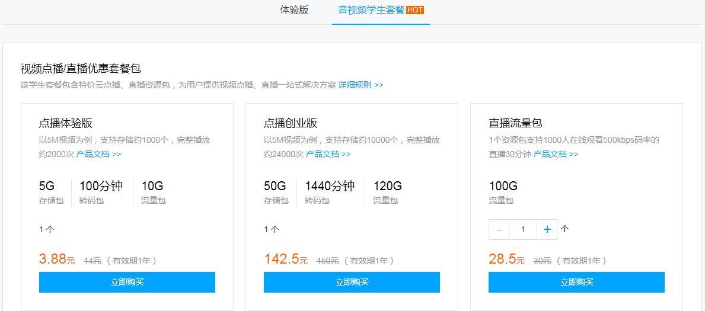
Task: Click the 142.5元 price
Action: click(286, 259)
